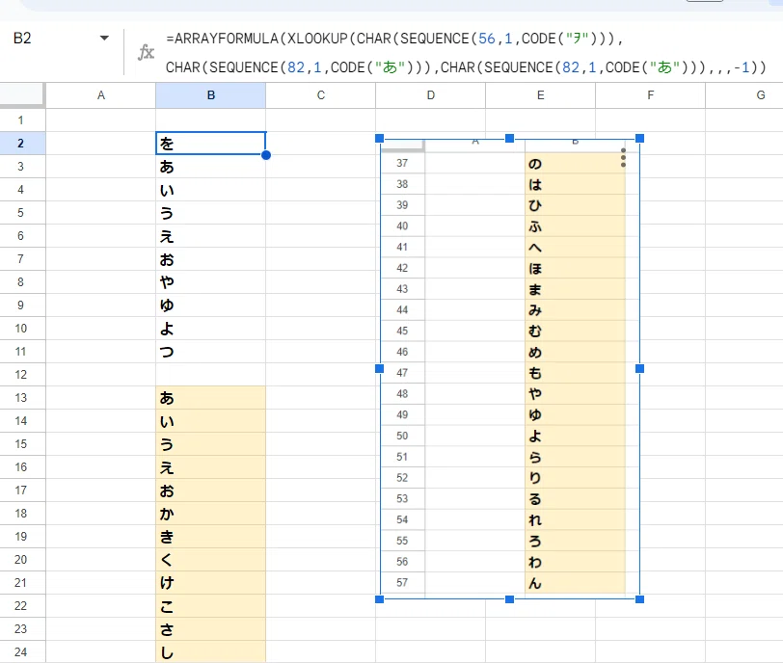The height and width of the screenshot is (663, 783).
Task: Click highlighted cell B23 containing さ
Action: [x=211, y=629]
